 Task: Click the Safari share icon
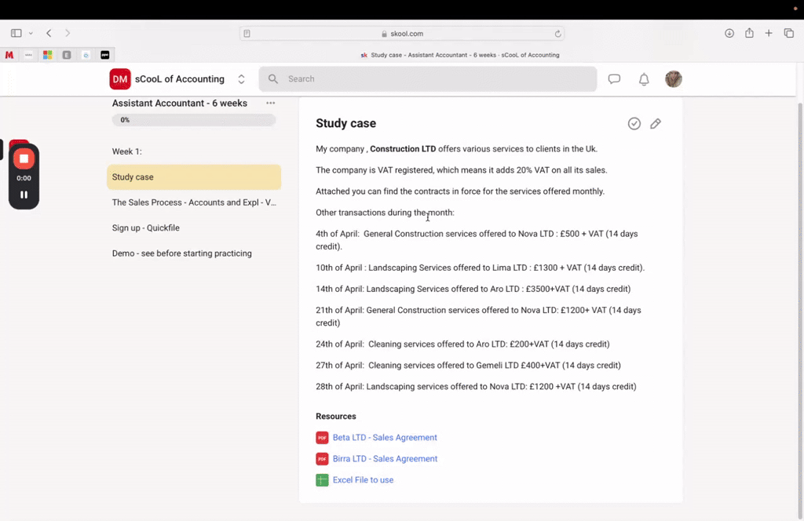tap(749, 33)
